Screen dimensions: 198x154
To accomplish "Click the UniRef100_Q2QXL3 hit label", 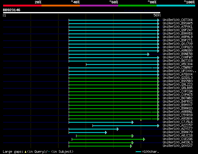I will [x=178, y=78].
